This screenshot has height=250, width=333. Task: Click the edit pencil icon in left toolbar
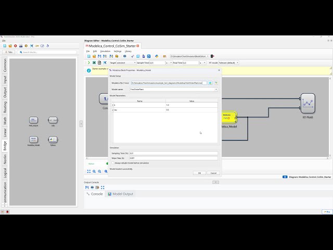click(x=42, y=46)
